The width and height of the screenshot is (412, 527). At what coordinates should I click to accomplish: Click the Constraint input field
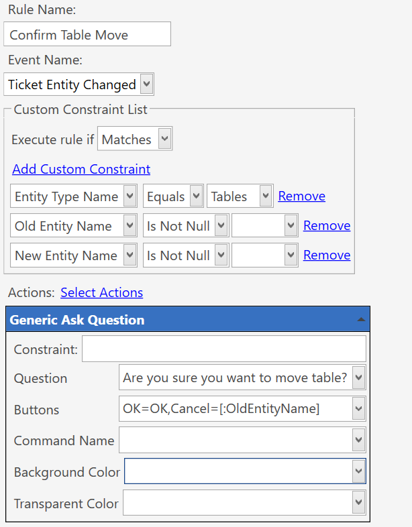tap(223, 349)
